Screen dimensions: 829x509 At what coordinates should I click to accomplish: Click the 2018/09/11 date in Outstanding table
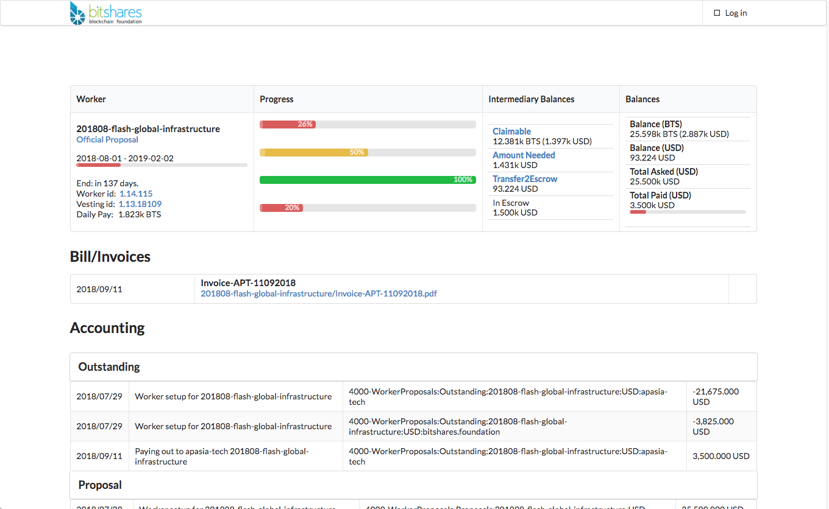(x=99, y=456)
